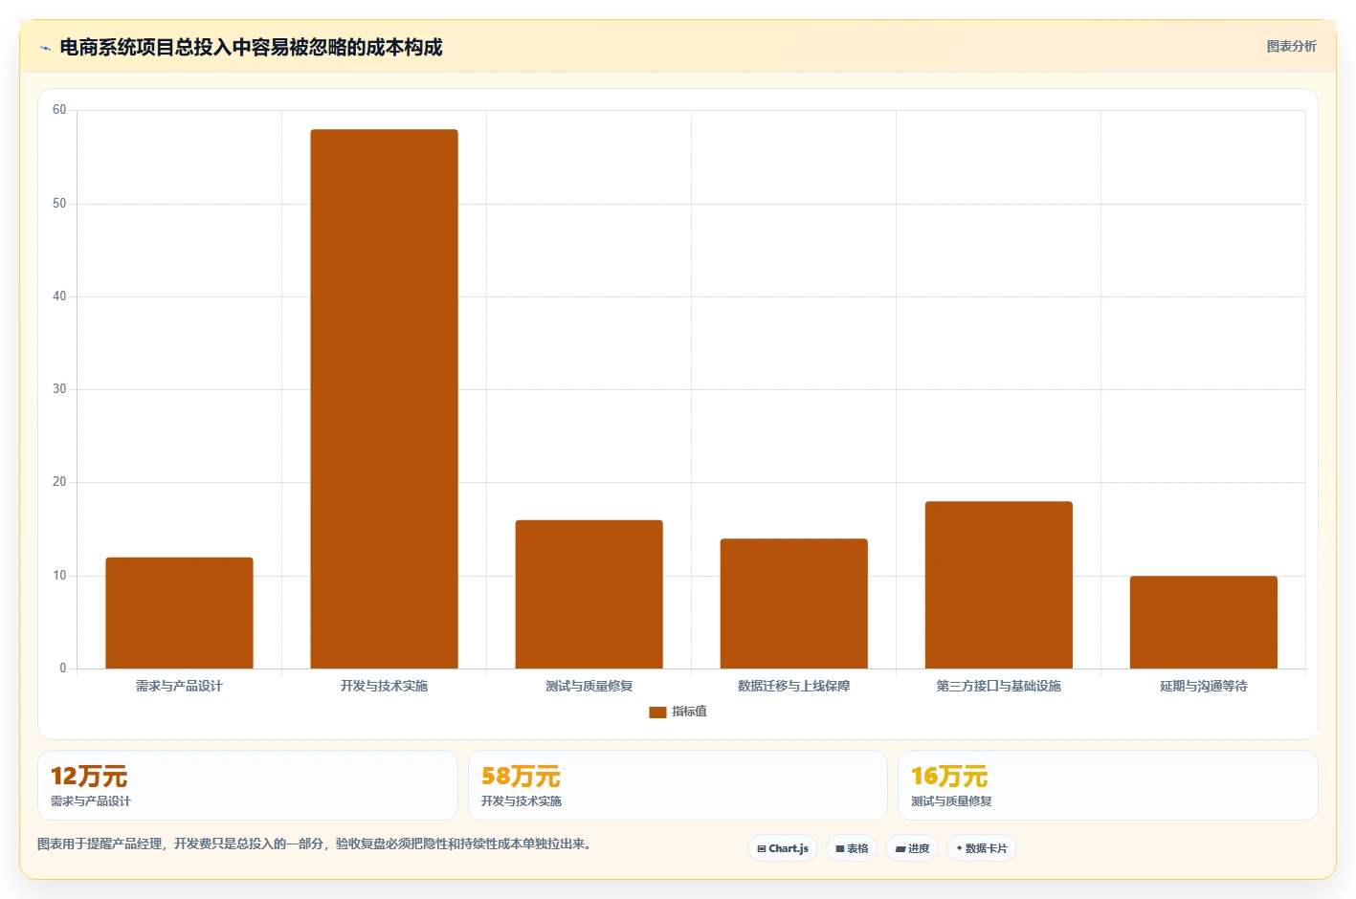Image resolution: width=1356 pixels, height=899 pixels.
Task: Click the 指标值 legend label
Action: [x=689, y=712]
